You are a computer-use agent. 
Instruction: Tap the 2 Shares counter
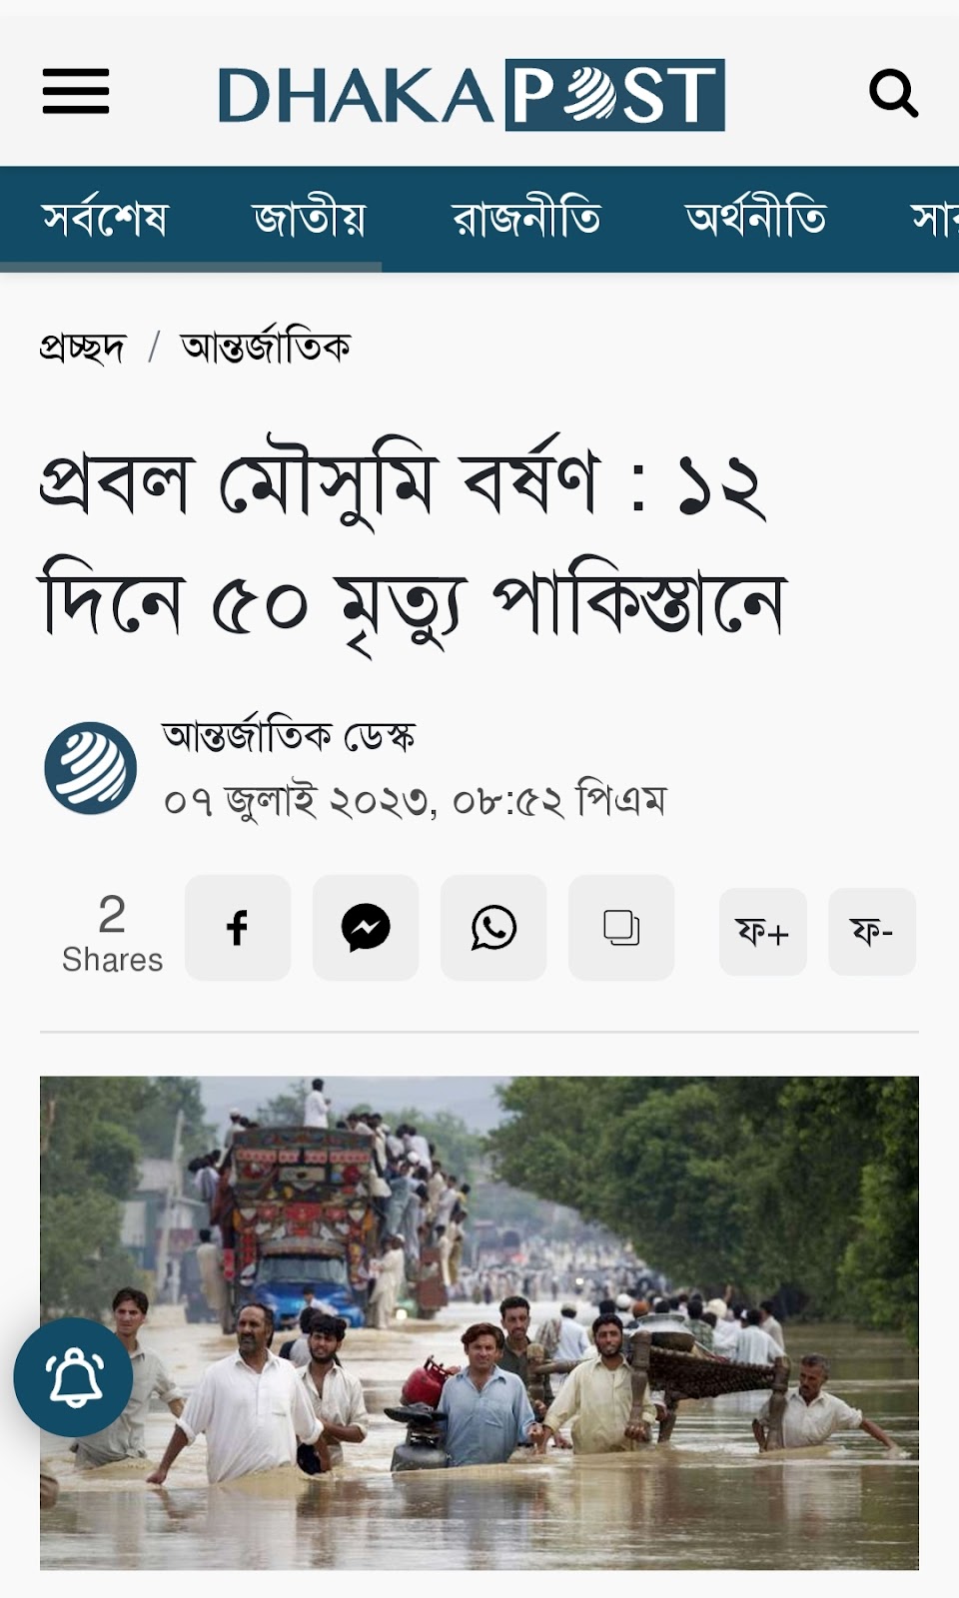pyautogui.click(x=112, y=933)
